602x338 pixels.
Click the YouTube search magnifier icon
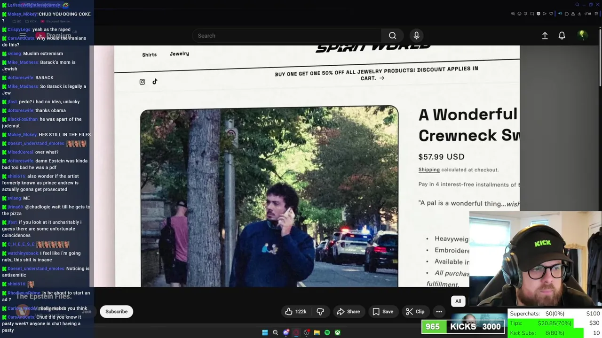(x=392, y=36)
